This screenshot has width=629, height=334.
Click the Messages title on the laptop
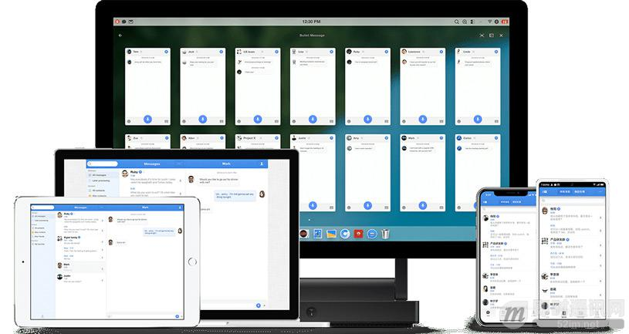152,164
